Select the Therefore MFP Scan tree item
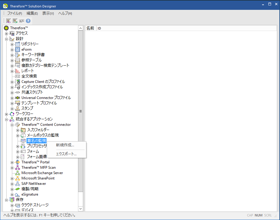 click(38, 168)
